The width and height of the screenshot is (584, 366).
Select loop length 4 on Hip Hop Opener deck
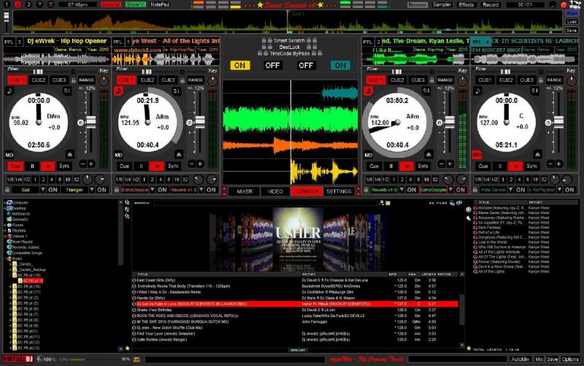pyautogui.click(x=51, y=180)
